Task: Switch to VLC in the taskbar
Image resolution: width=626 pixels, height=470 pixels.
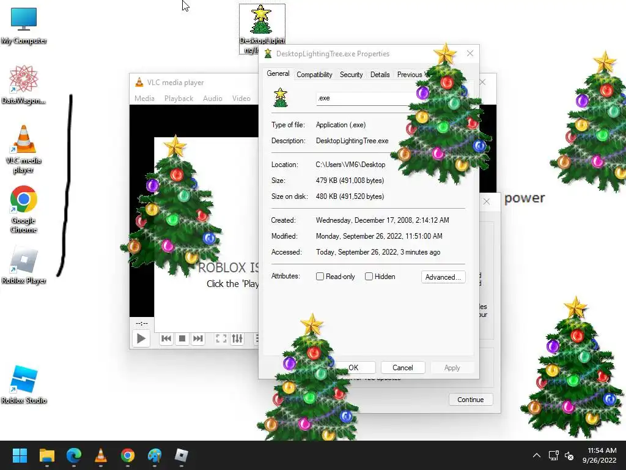Action: 101,455
